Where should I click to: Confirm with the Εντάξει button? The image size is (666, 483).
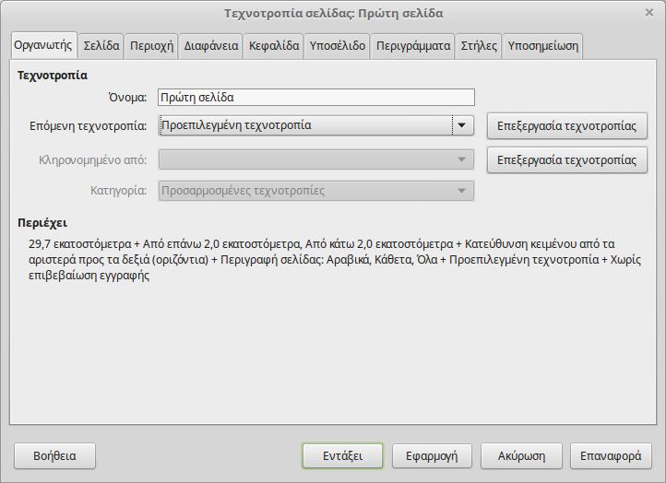[x=341, y=455]
